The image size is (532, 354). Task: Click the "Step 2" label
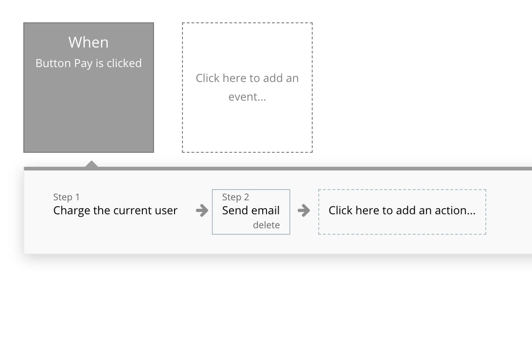[x=235, y=197]
